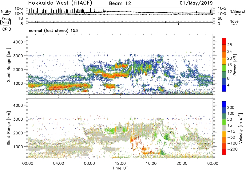Click the 'N.Search' legend label
The width and height of the screenshot is (246, 170).
point(237,11)
